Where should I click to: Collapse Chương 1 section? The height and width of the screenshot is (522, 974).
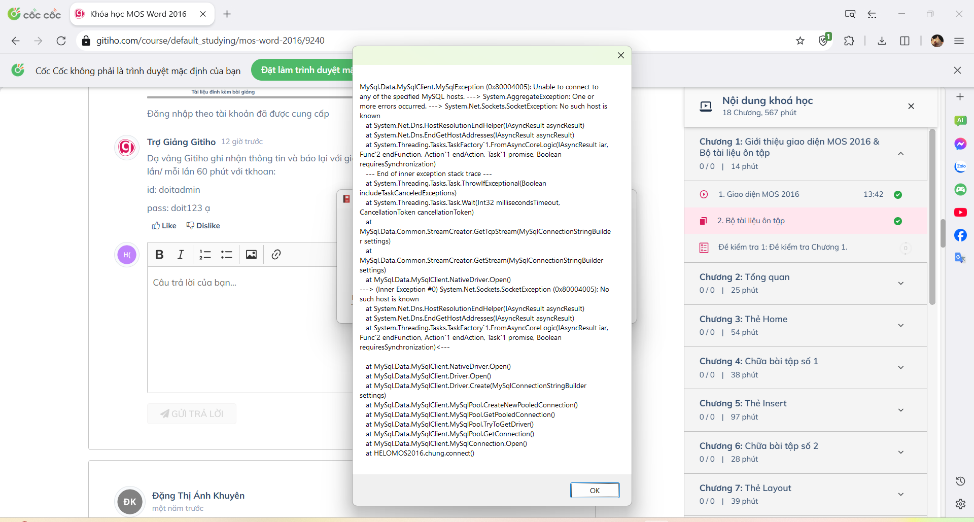coord(901,154)
